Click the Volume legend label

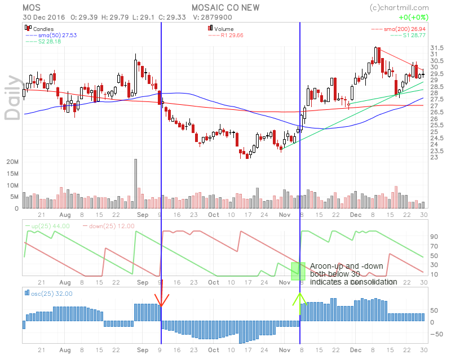pyautogui.click(x=224, y=29)
